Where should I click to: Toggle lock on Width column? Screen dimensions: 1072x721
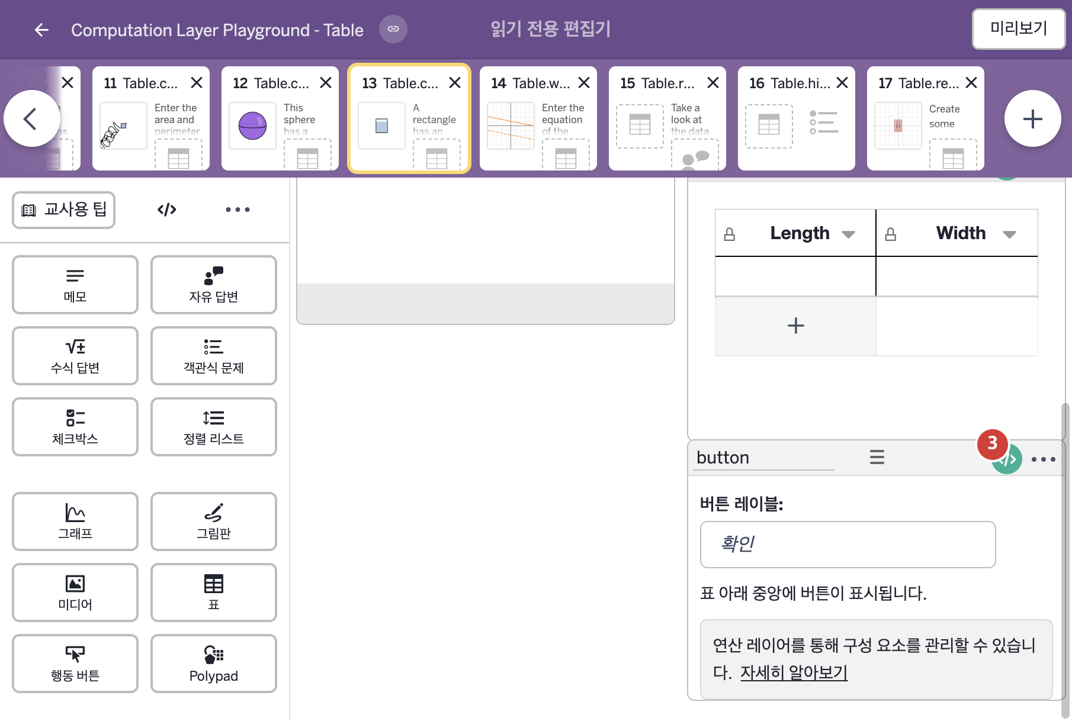click(x=890, y=234)
